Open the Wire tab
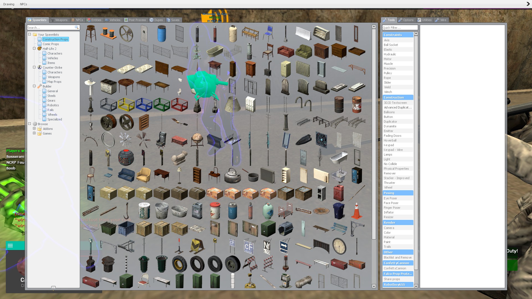 click(441, 20)
